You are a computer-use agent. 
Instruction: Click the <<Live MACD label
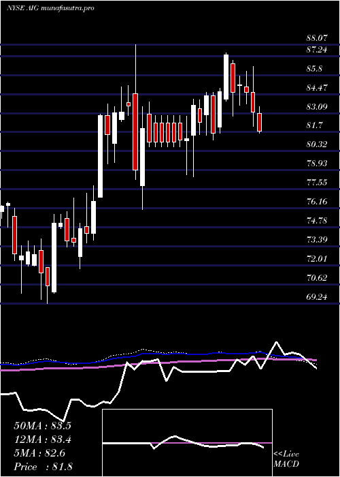(286, 459)
